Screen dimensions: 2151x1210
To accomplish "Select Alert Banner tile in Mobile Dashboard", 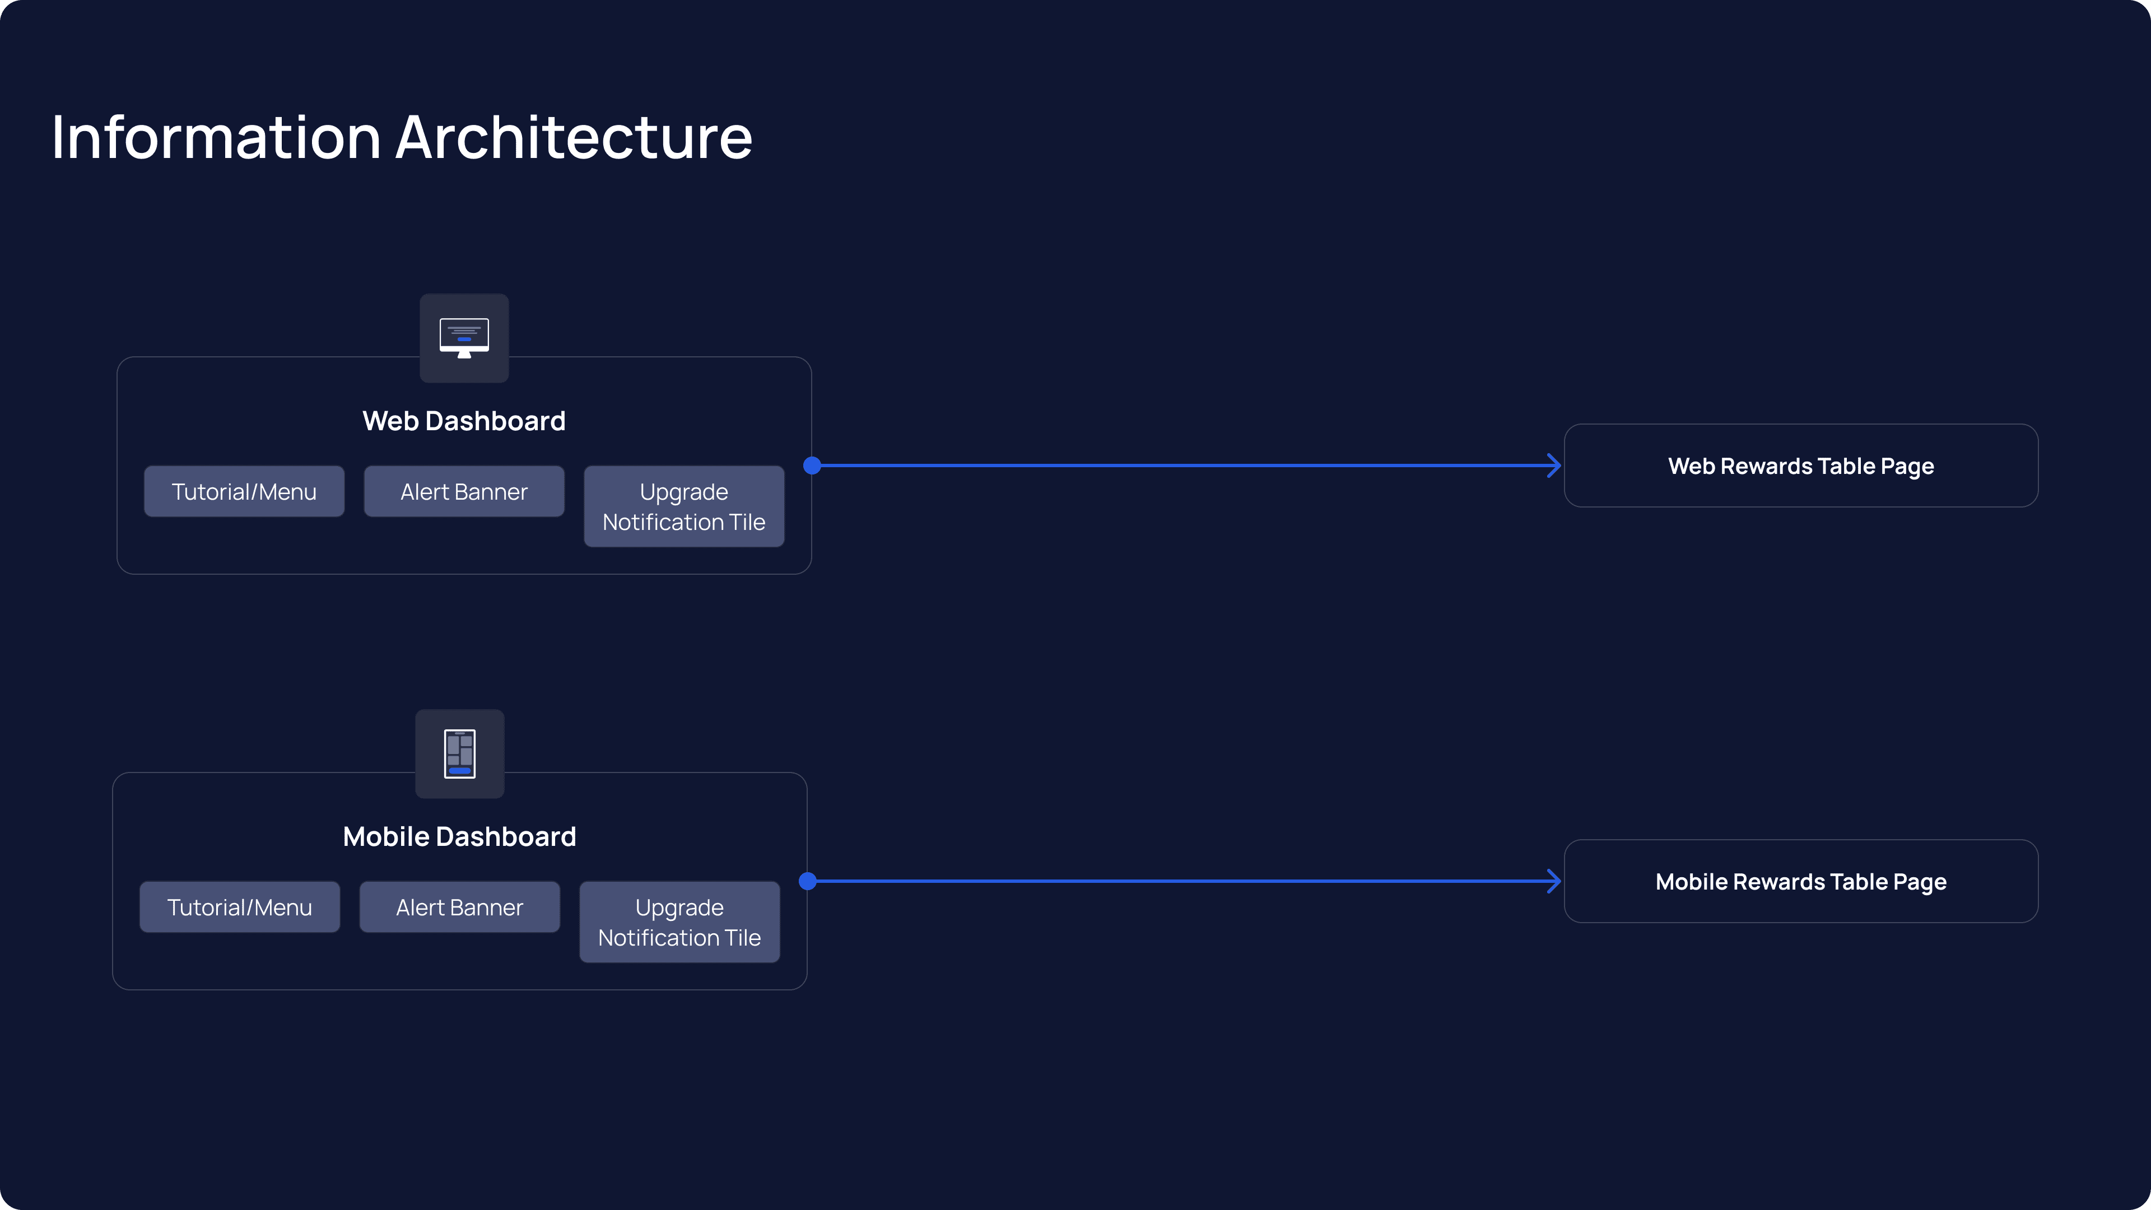I will pos(459,907).
